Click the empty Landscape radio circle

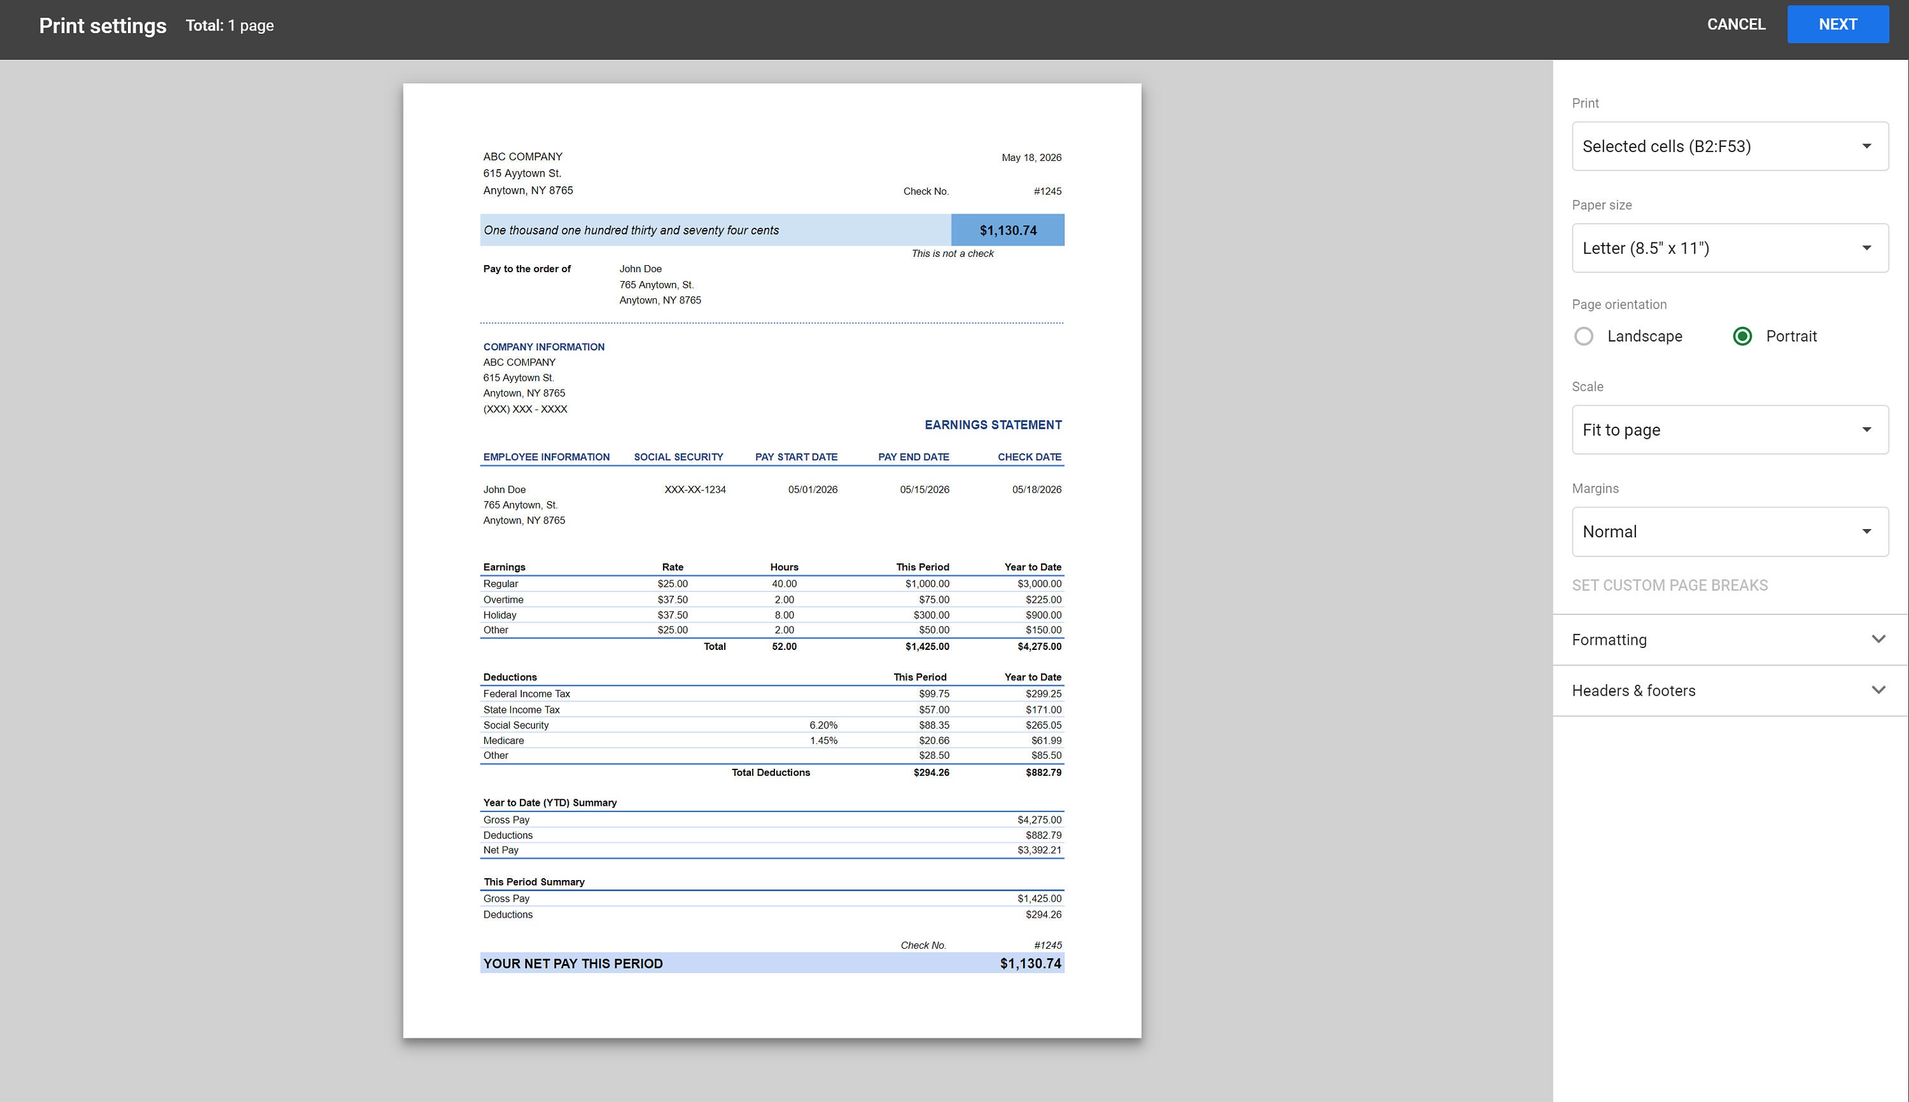[1584, 335]
